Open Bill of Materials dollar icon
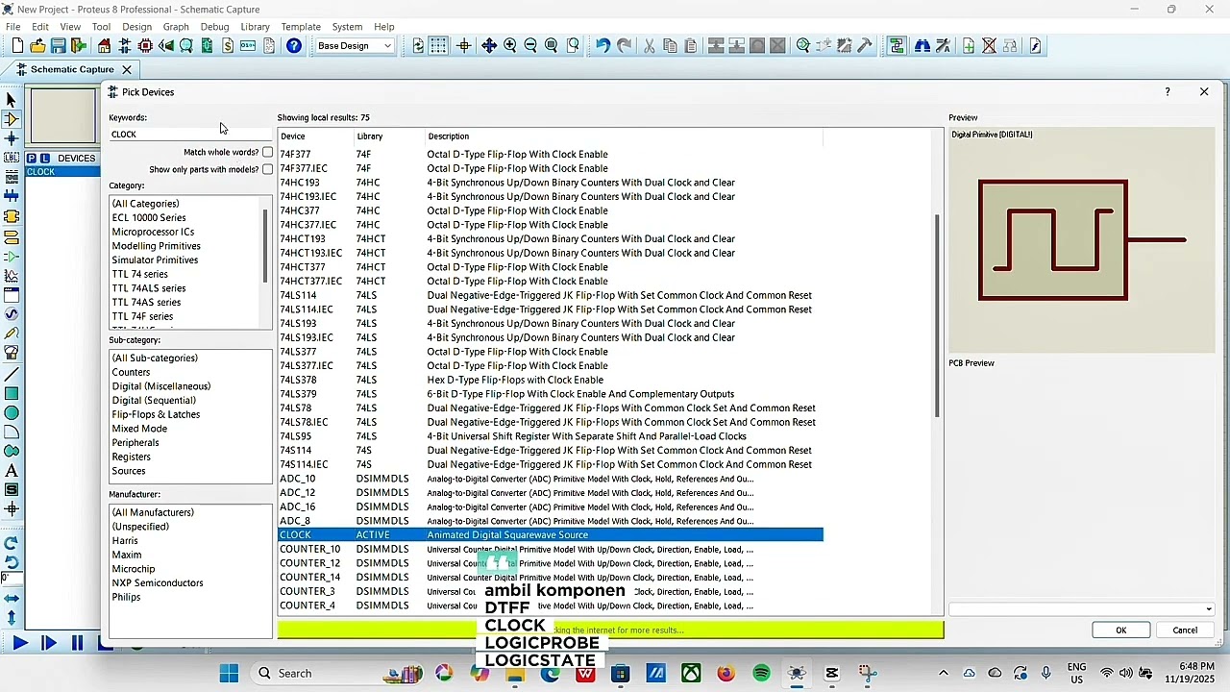1230x692 pixels. pos(228,46)
